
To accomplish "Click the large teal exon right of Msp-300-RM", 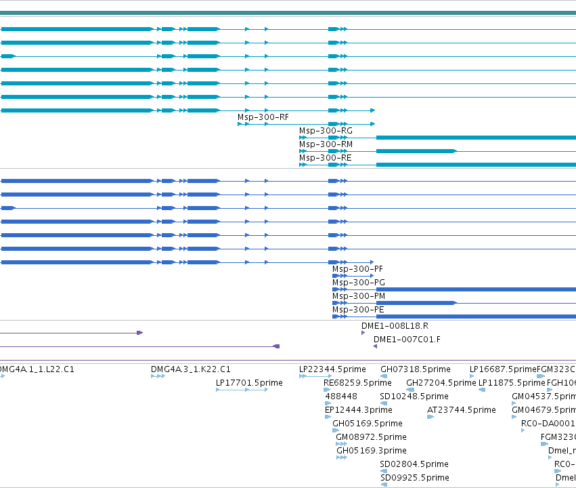I will point(416,151).
